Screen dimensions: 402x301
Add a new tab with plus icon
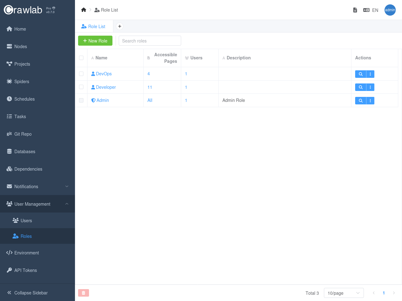[x=120, y=27]
